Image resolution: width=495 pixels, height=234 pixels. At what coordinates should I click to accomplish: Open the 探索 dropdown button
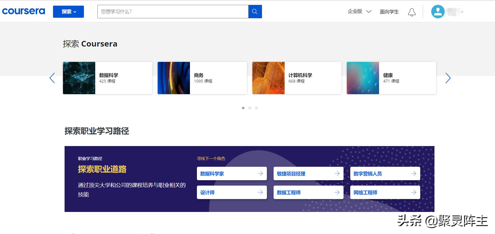coord(68,12)
